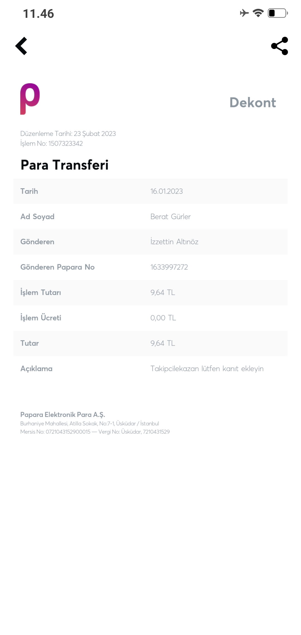Tap the issue date 23 Şubat 2023
Screen dimensions: 301x635
94,134
